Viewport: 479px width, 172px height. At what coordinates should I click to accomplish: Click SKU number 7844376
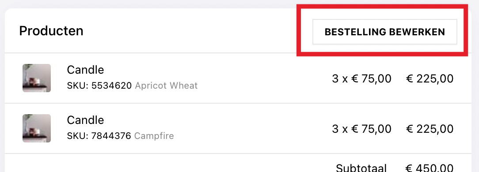coord(111,135)
